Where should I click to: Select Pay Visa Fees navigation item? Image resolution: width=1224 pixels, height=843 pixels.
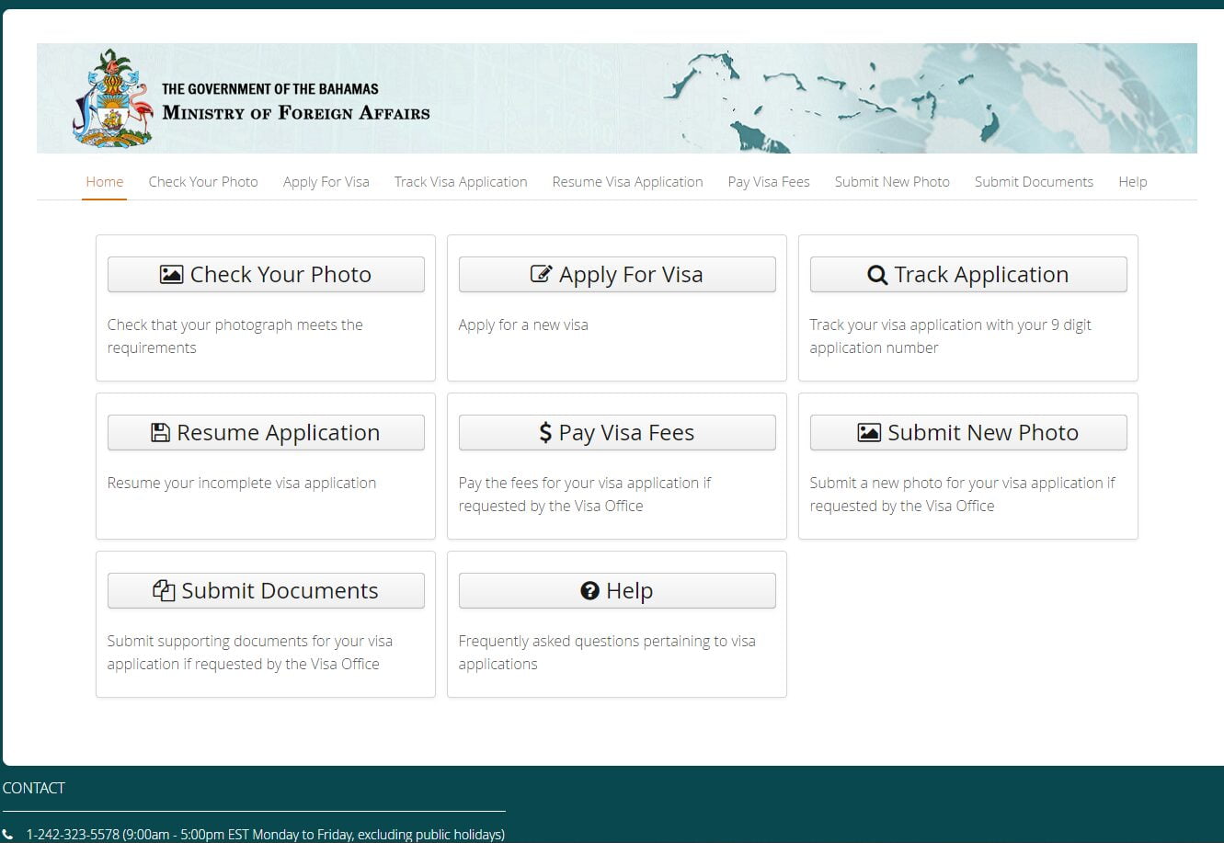pos(768,182)
